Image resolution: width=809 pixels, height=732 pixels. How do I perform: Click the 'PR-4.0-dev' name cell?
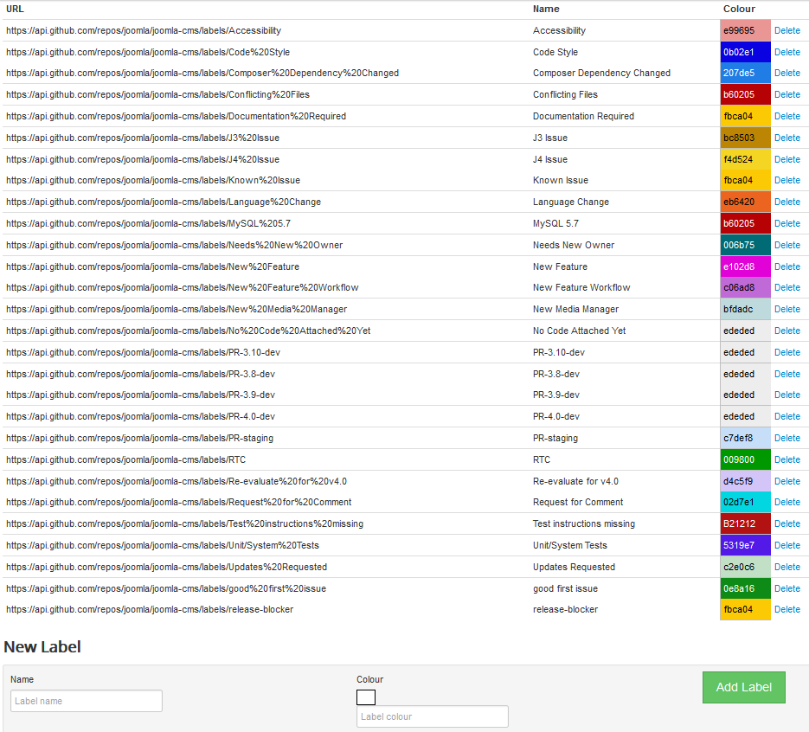[556, 416]
